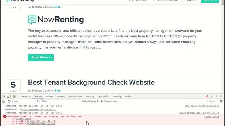This screenshot has height=126, width=225.
Task: Expand the Uncaught TypeError stack trace
Action: [8, 116]
